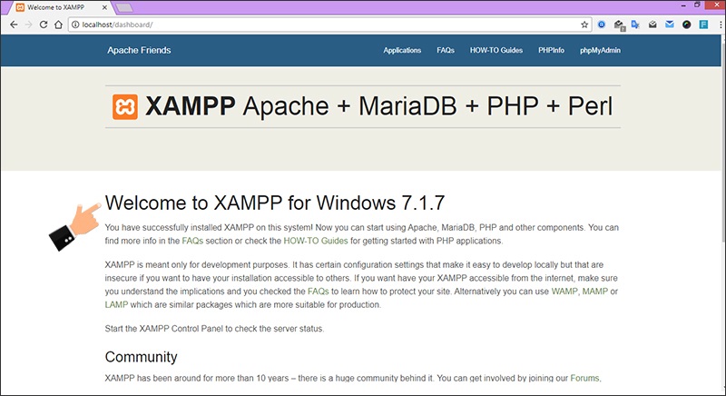Open the browser home page icon

pos(58,25)
